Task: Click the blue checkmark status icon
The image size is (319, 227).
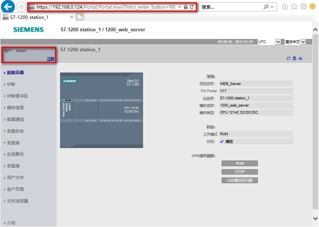Action: coord(222,142)
